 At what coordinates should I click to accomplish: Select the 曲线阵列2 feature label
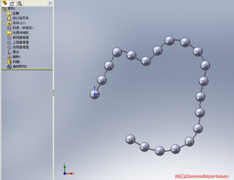pyautogui.click(x=20, y=66)
